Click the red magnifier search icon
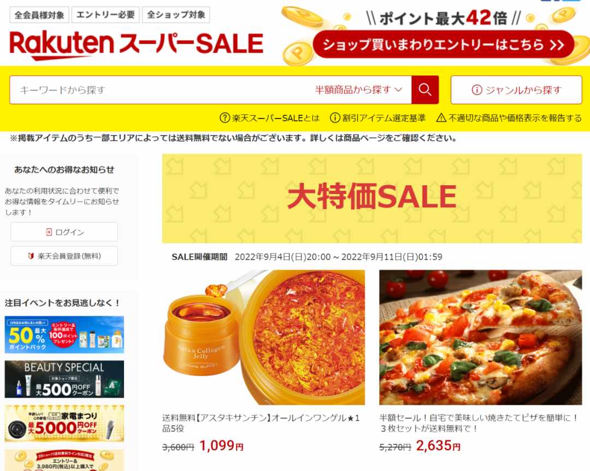This screenshot has width=590, height=471. [x=425, y=90]
